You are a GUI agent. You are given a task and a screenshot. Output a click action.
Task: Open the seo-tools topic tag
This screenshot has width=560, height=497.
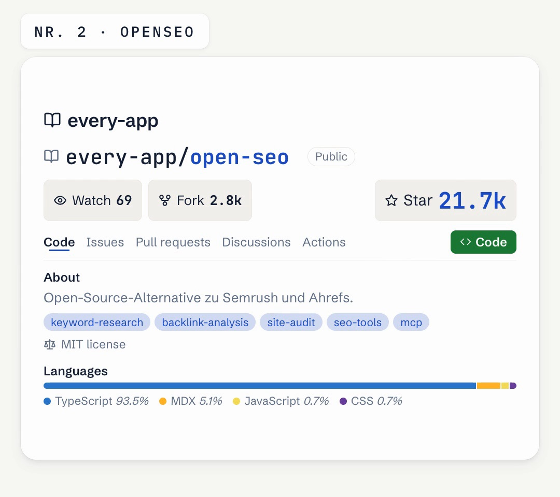point(357,323)
